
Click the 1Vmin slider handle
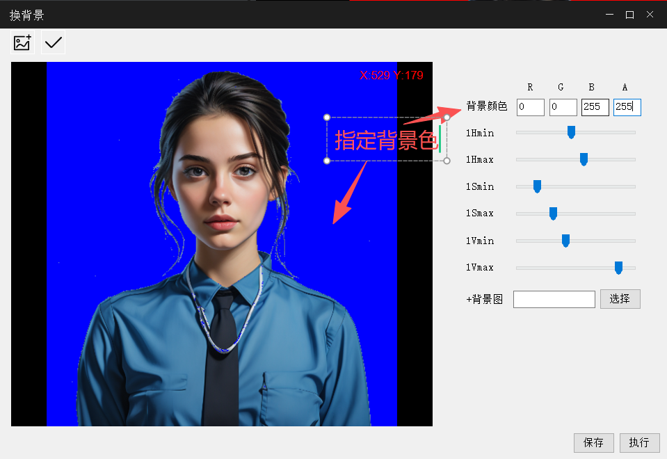(565, 241)
